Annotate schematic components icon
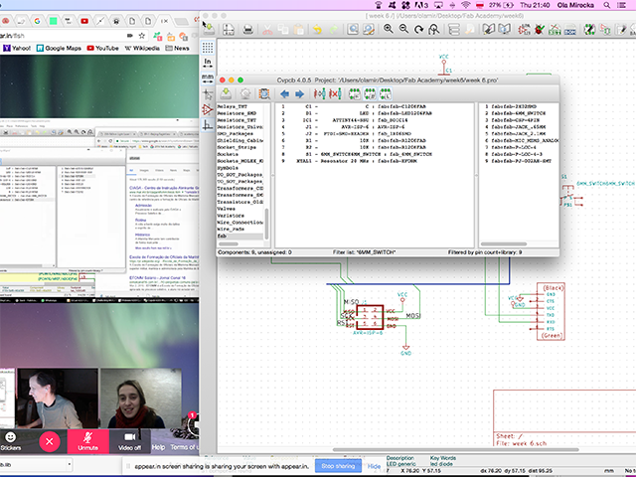 pyautogui.click(x=524, y=29)
